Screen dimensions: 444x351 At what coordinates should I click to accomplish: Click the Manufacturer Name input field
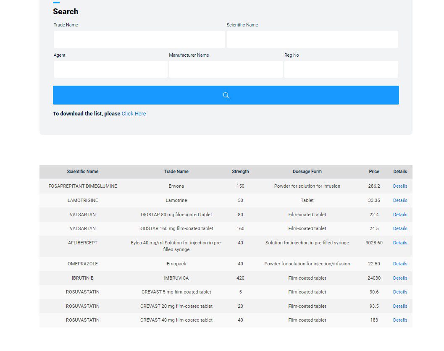tap(226, 69)
